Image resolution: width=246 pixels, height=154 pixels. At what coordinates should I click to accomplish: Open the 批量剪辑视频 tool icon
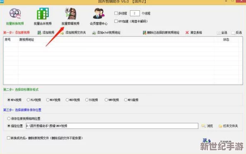(x=70, y=17)
